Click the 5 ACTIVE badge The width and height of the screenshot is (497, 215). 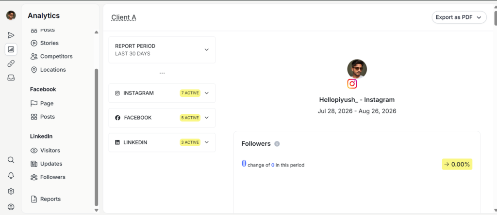(x=190, y=118)
